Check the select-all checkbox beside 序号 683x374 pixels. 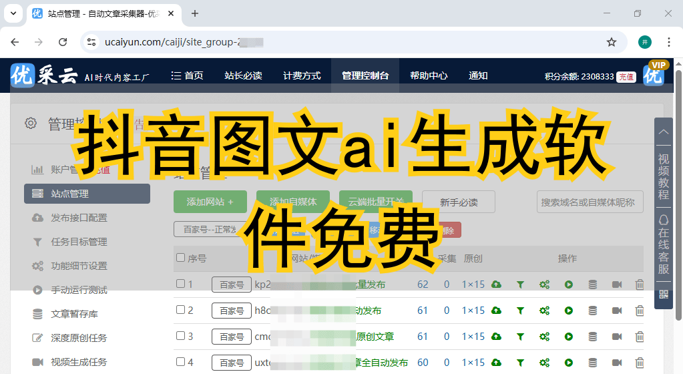(x=180, y=258)
